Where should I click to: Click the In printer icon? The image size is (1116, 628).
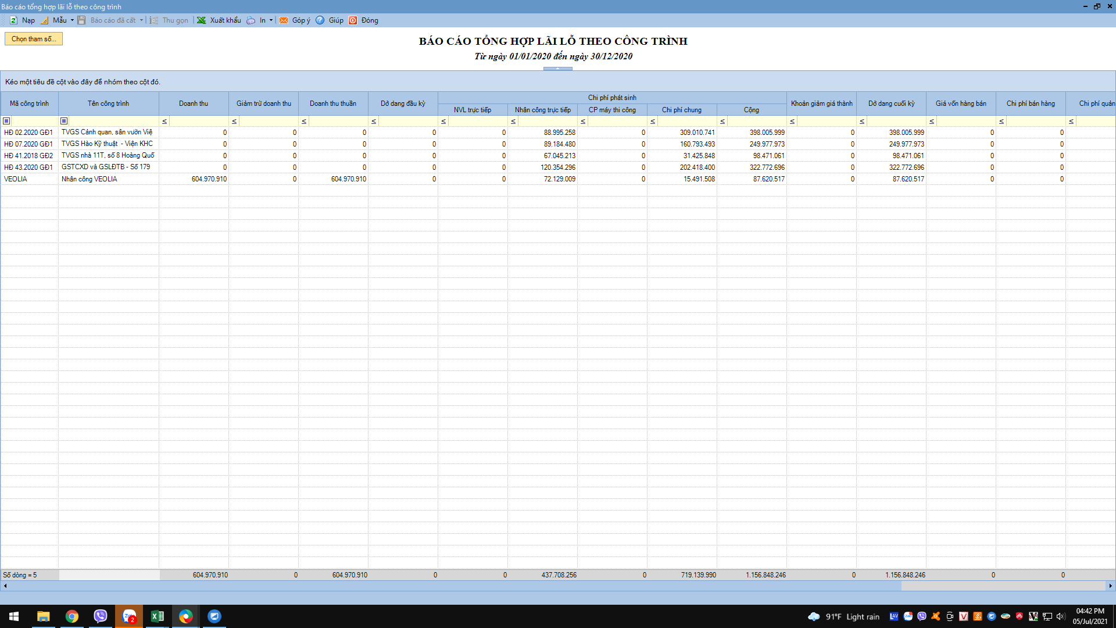pyautogui.click(x=251, y=20)
